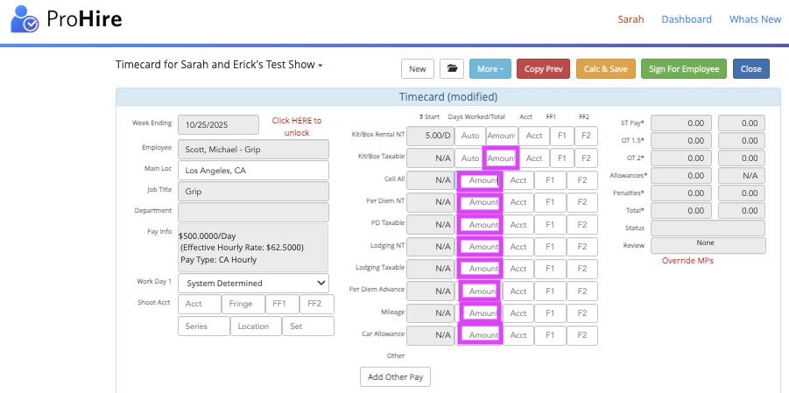Image resolution: width=789 pixels, height=393 pixels.
Task: Click the New button
Action: coord(418,69)
